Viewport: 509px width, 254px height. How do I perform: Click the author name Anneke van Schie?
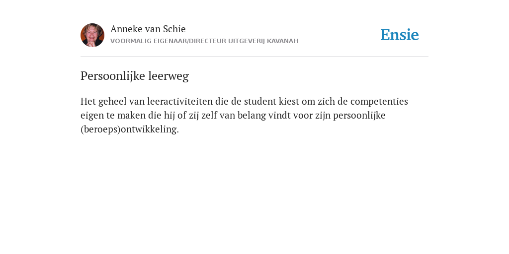click(x=148, y=29)
